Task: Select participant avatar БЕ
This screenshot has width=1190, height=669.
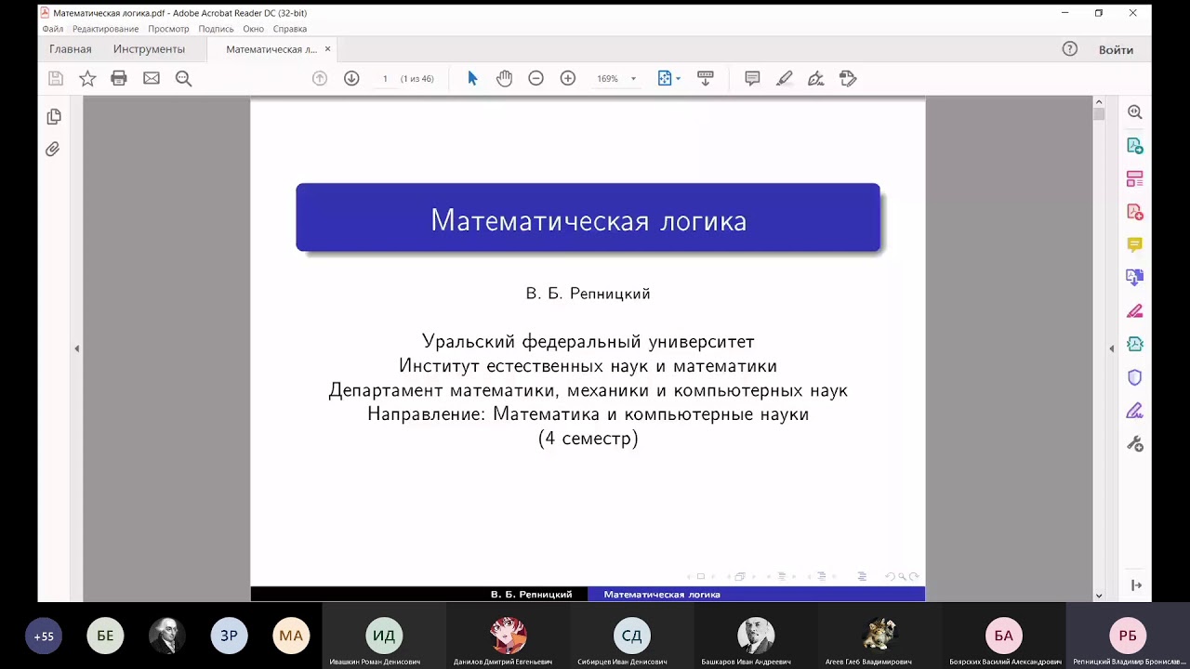Action: tap(105, 636)
